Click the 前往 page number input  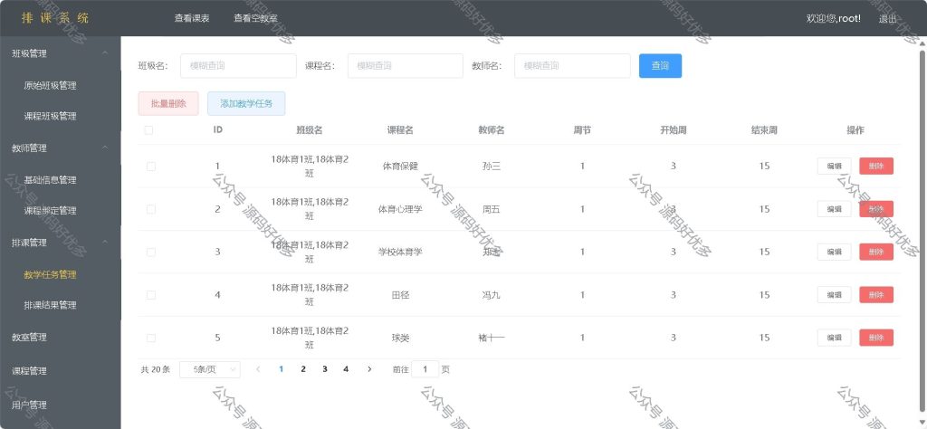(425, 369)
